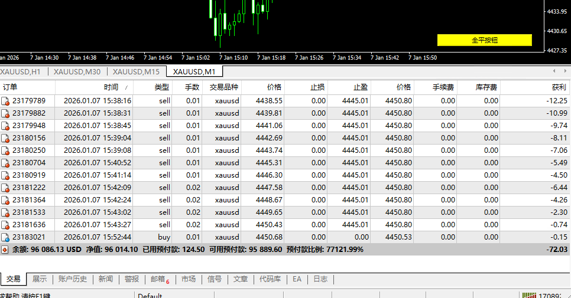Click the yellow 全平按钮 button

pyautogui.click(x=484, y=40)
